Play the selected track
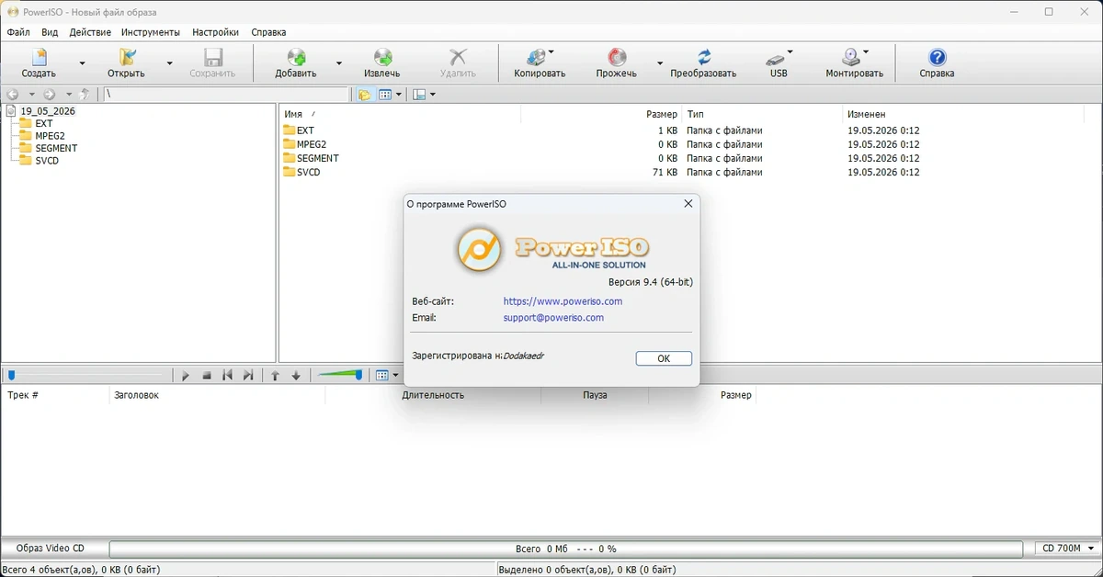1103x577 pixels. click(186, 376)
